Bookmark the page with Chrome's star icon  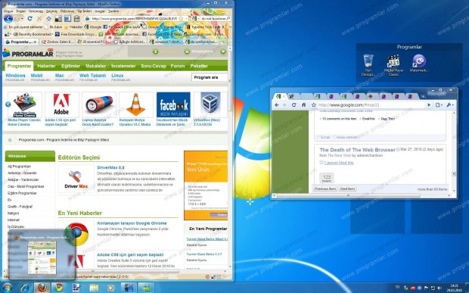click(313, 105)
